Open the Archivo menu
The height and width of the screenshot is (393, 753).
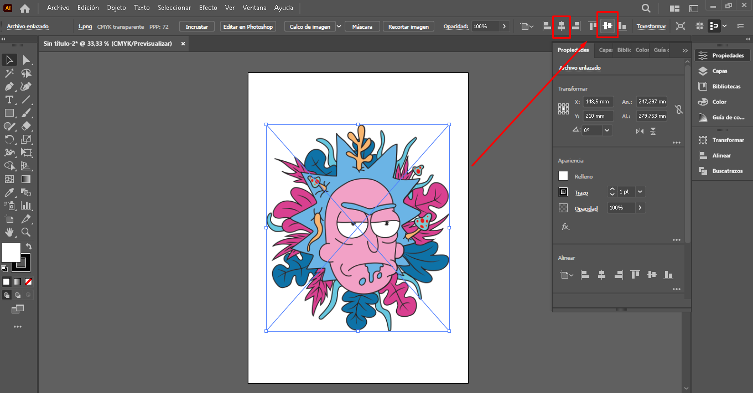pyautogui.click(x=58, y=8)
